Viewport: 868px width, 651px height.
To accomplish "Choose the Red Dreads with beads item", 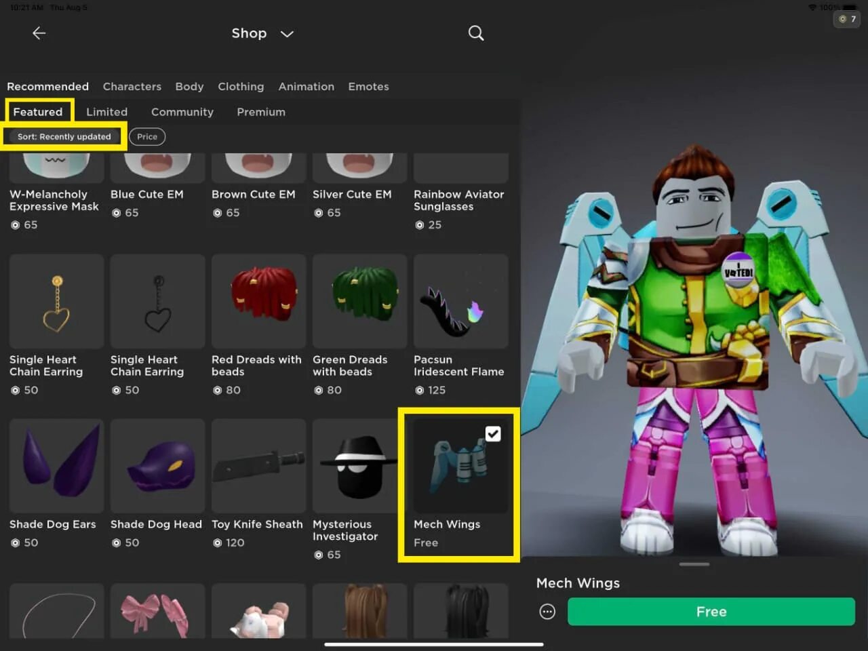I will [259, 302].
